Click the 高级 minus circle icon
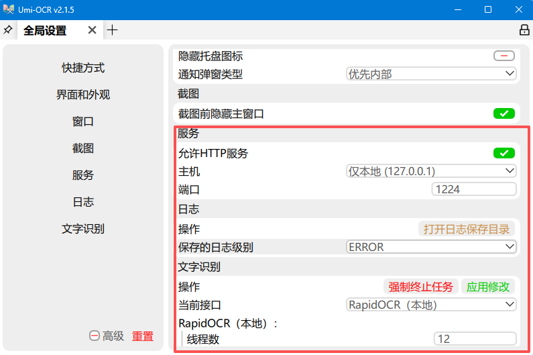The width and height of the screenshot is (533, 355). coord(95,336)
